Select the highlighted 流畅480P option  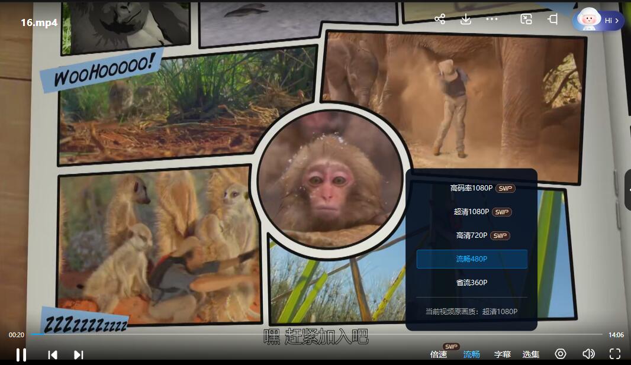(472, 259)
